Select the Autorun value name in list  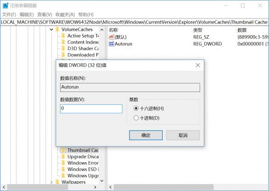point(124,44)
